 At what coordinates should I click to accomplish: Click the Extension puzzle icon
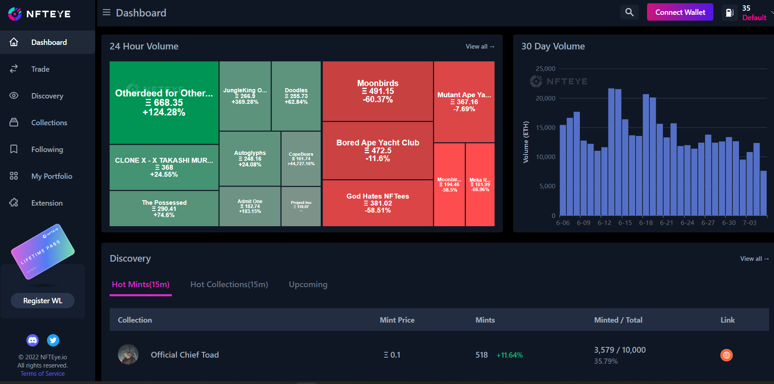(14, 203)
